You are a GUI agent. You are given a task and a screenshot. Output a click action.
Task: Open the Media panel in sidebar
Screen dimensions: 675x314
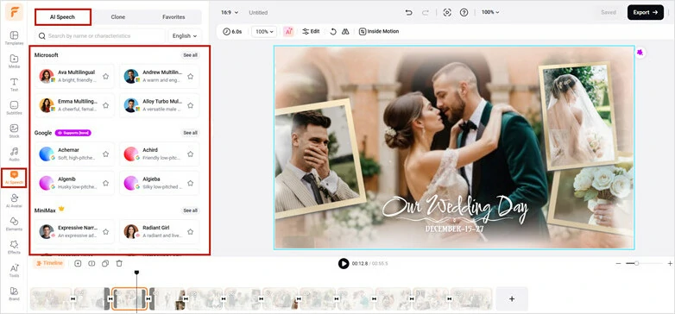[x=14, y=61]
